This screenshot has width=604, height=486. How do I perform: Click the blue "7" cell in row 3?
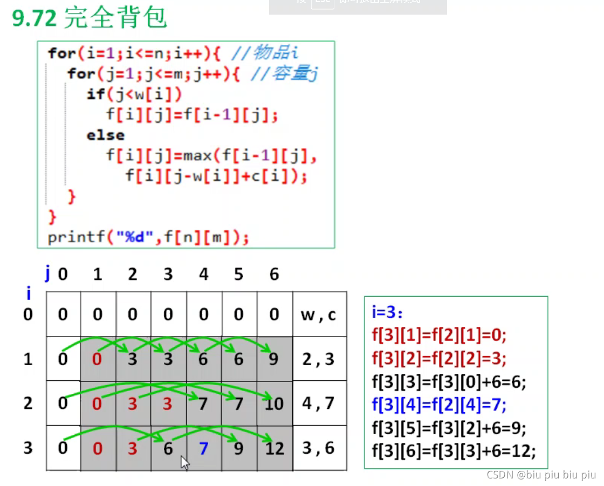click(204, 448)
